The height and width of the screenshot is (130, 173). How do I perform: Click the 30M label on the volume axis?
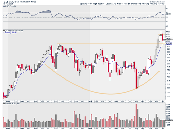[168, 113]
